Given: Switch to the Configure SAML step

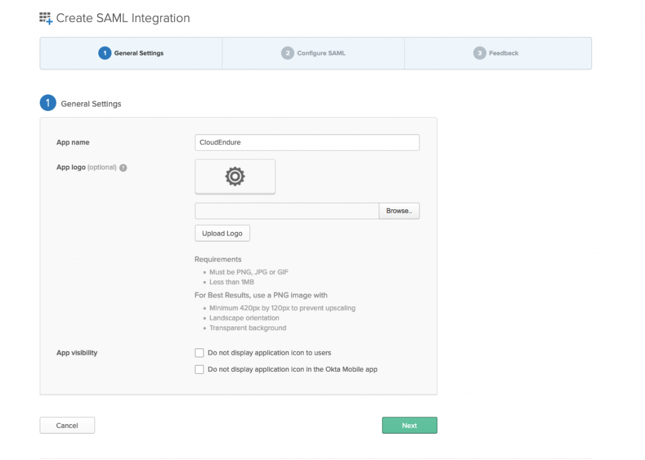Looking at the screenshot, I should 313,53.
